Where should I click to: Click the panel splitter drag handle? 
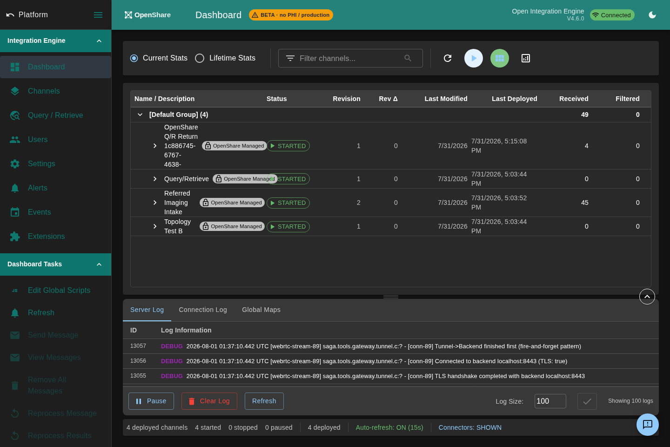(x=391, y=297)
